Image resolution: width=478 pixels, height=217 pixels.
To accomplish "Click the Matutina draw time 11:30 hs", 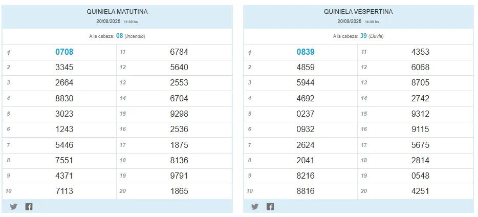I will click(131, 22).
